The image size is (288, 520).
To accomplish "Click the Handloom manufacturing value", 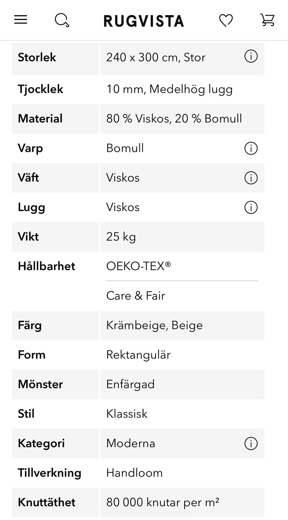I will pyautogui.click(x=134, y=473).
